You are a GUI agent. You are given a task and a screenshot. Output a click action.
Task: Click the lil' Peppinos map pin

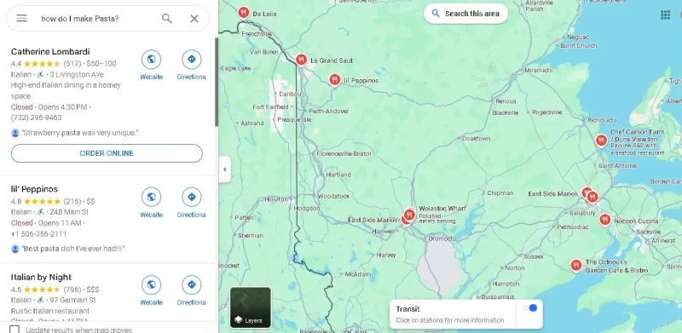(x=334, y=79)
